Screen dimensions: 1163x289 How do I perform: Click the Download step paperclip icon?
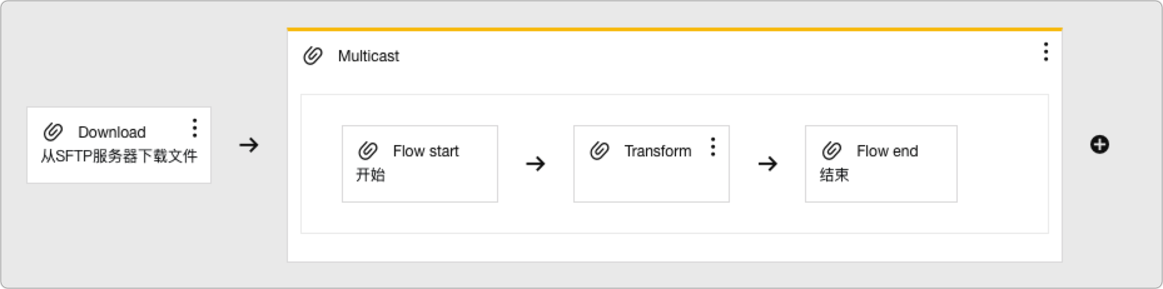tap(53, 132)
